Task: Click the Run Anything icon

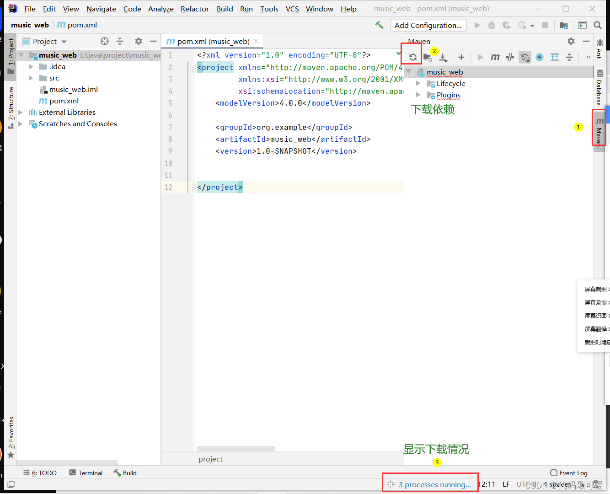Action: (583, 25)
